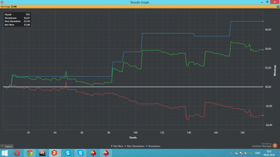The image size is (280, 157).
Task: Click the Hold'em Manager app icon in title bar
Action: click(2, 2)
